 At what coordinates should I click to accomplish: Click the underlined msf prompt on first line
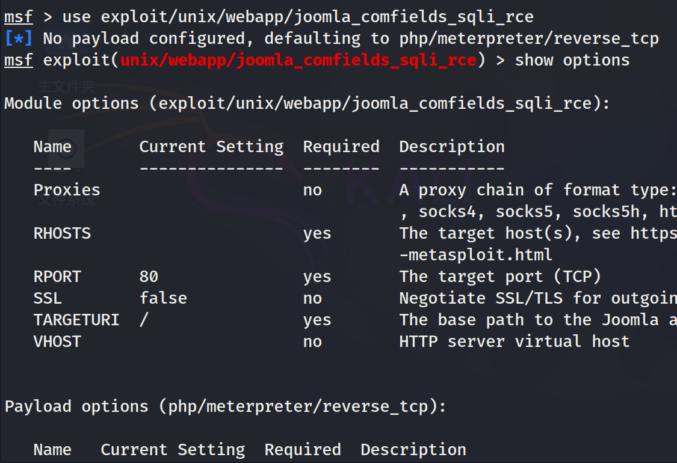coord(19,17)
